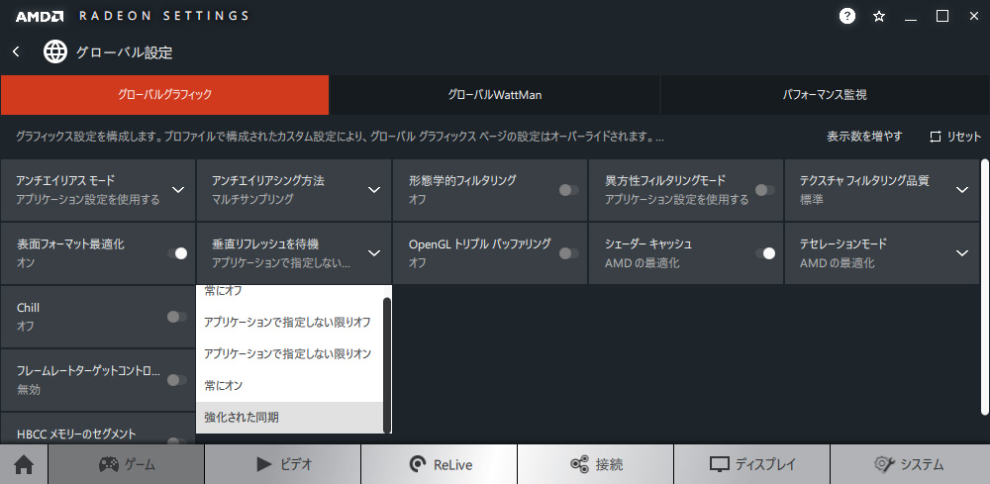990x484 pixels.
Task: Go to the home icon
Action: (x=24, y=465)
